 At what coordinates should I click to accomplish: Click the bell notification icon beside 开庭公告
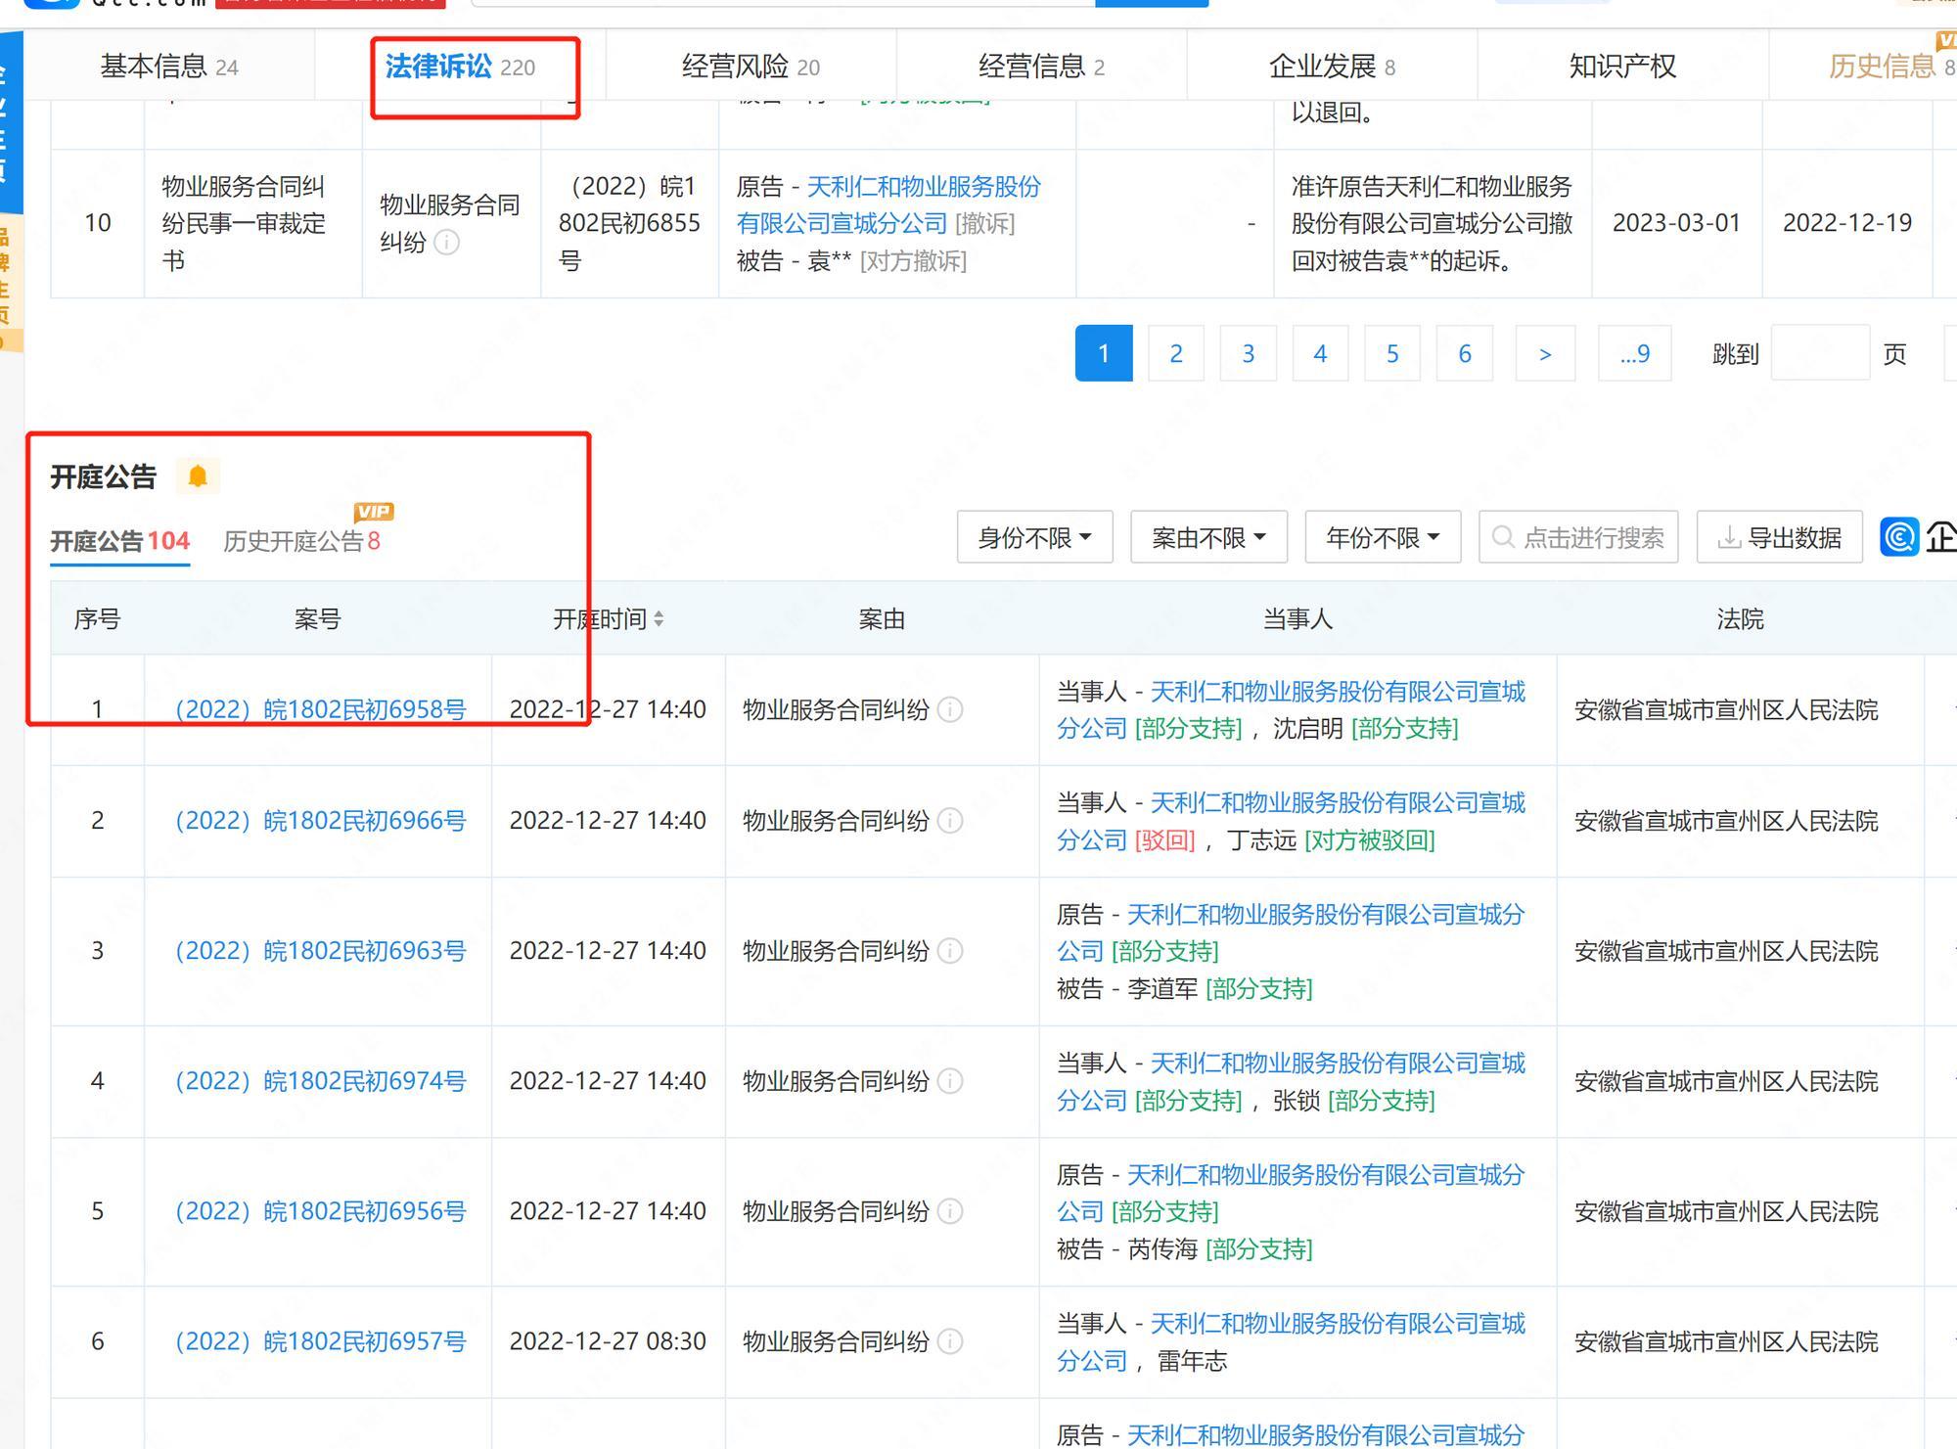[198, 476]
